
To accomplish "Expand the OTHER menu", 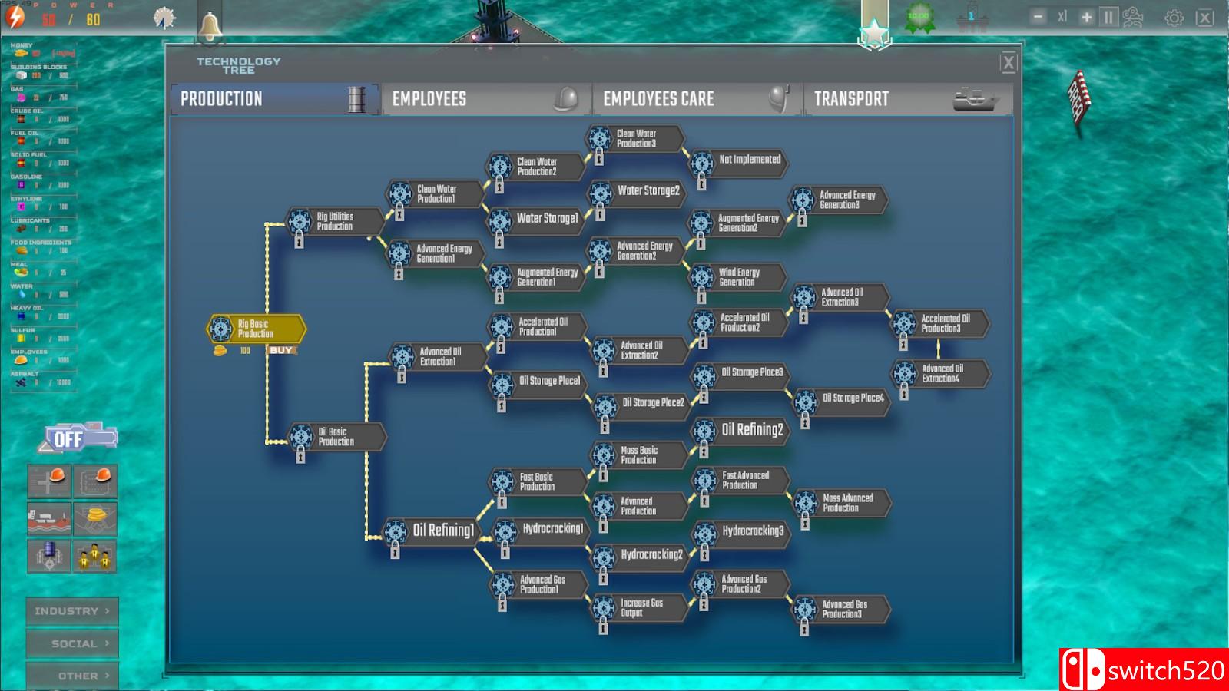I will coord(72,676).
